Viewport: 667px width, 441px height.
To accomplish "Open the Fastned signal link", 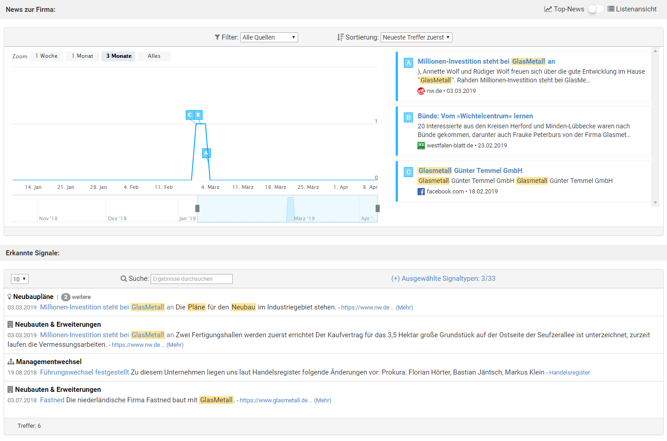I will (52, 400).
